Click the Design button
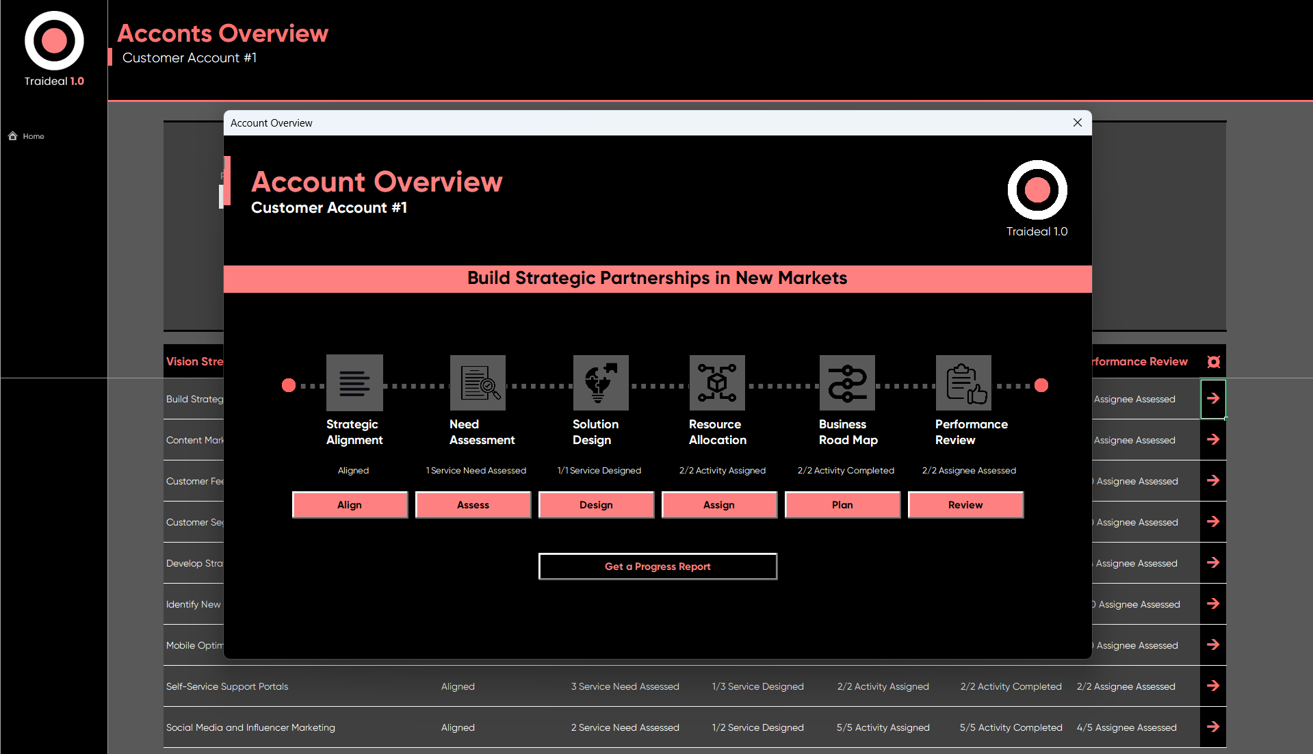This screenshot has height=754, width=1313. tap(596, 505)
